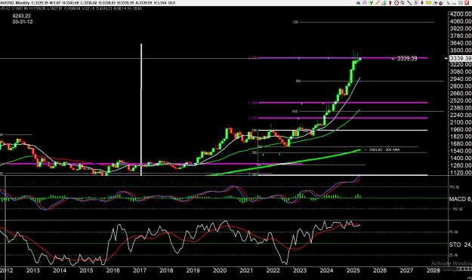Click the MACD indicator label
Viewport: 472px width, 280px height.
click(460, 198)
